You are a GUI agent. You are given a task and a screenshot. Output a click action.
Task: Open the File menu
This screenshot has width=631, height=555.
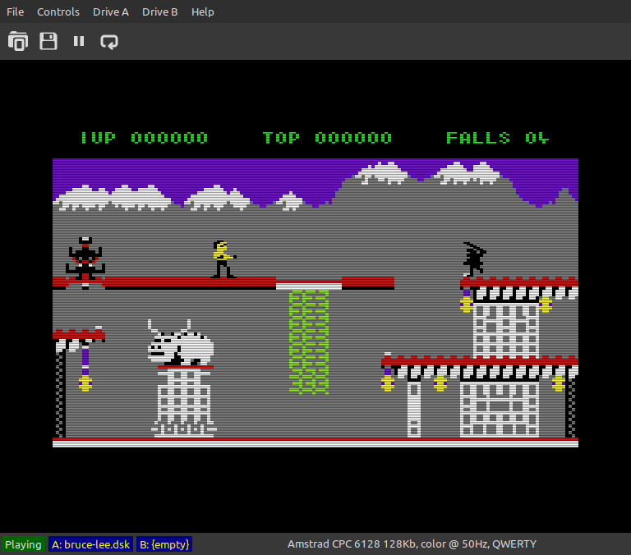pos(16,12)
